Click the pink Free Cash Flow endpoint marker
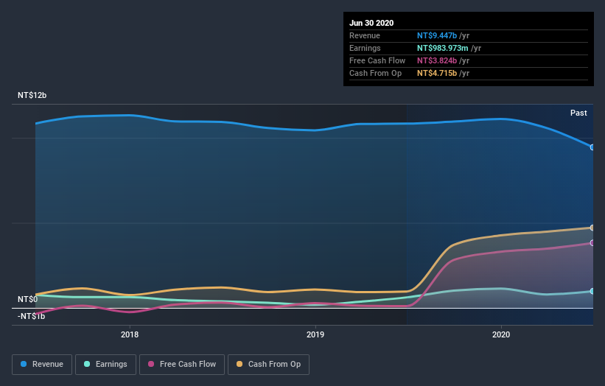 click(592, 243)
